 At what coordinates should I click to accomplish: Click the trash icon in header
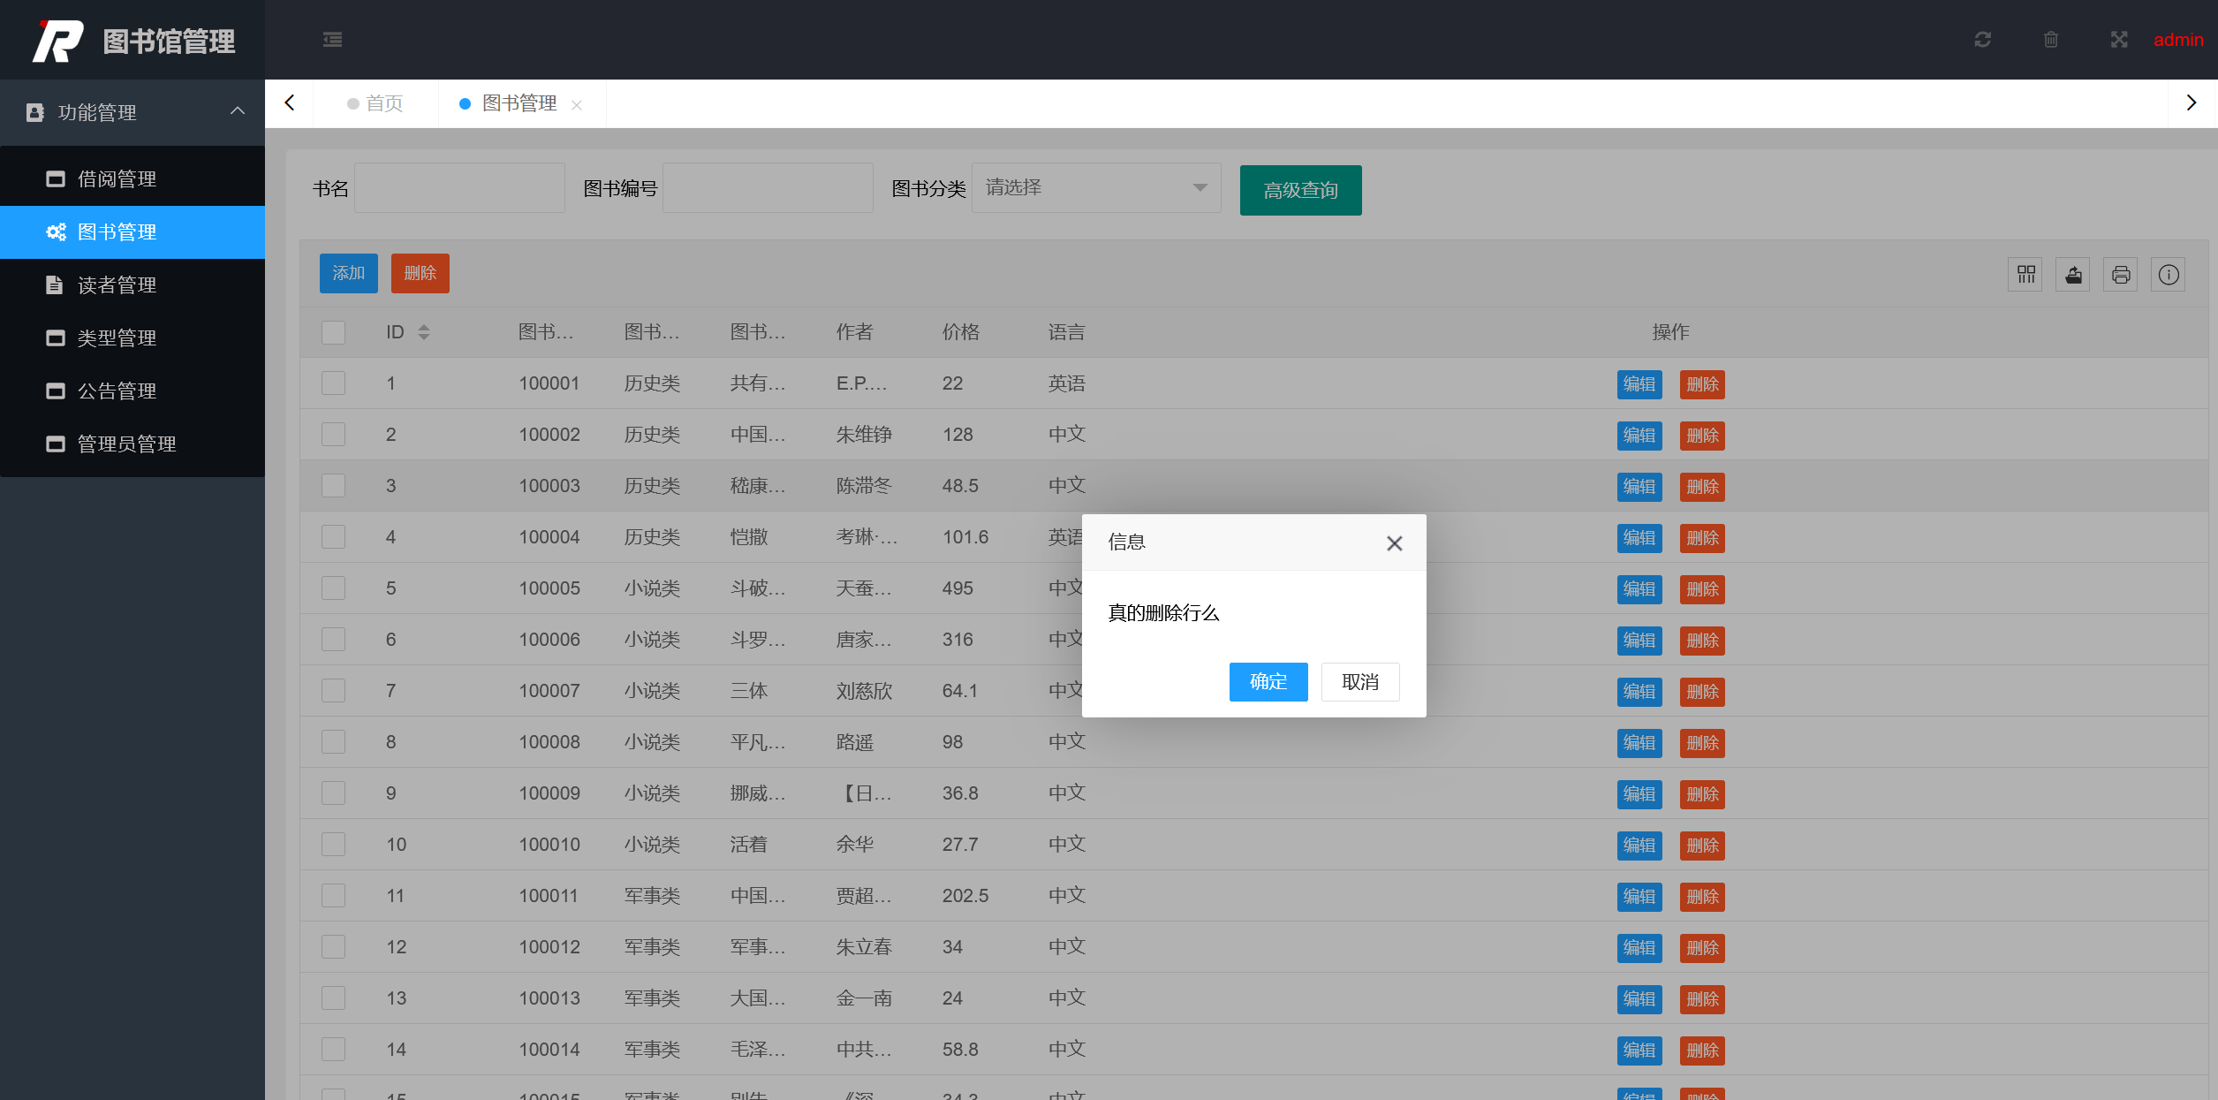click(2050, 40)
